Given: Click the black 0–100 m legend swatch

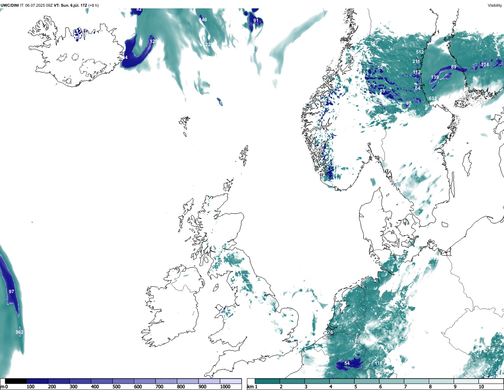Looking at the screenshot, I should click(x=16, y=381).
